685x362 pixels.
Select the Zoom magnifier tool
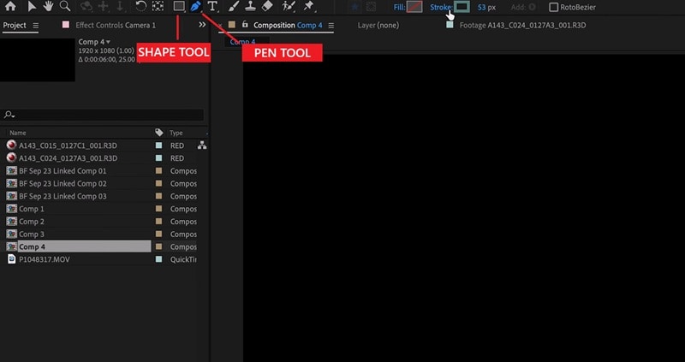point(65,6)
